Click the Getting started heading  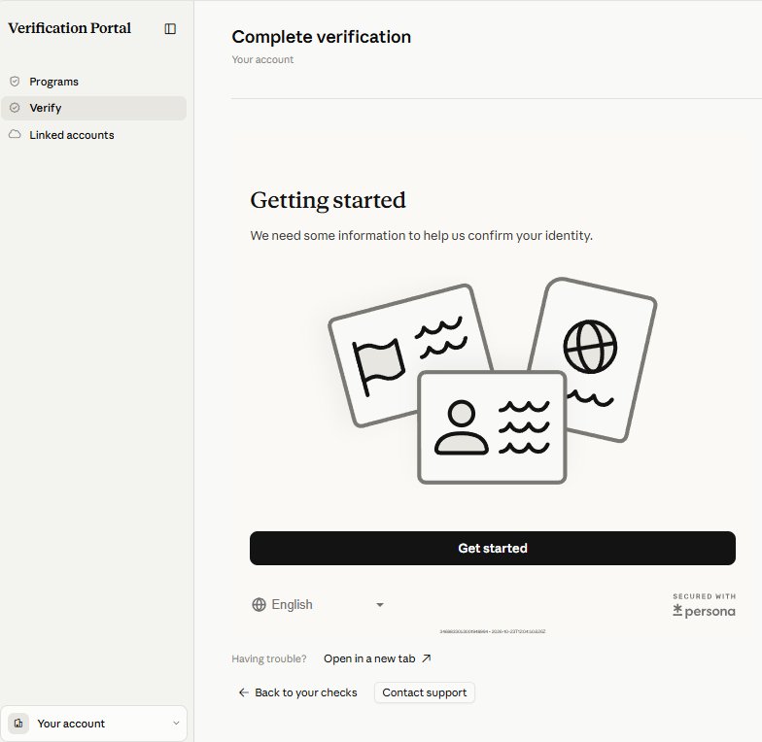pyautogui.click(x=329, y=200)
